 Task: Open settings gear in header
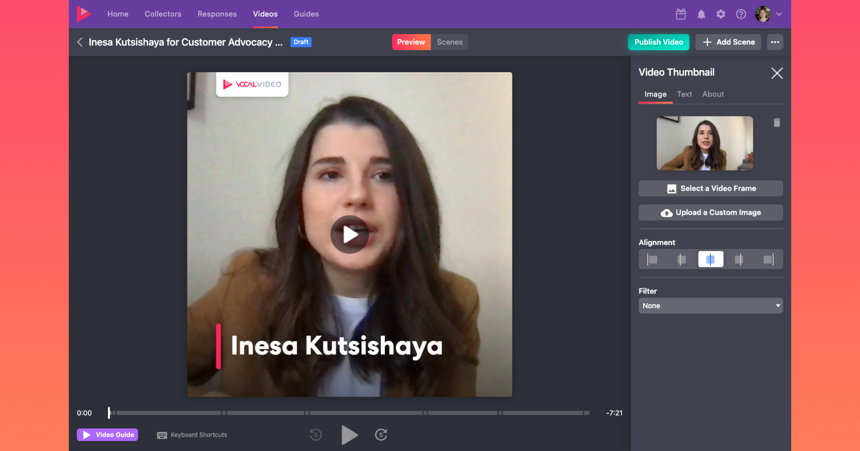click(721, 14)
